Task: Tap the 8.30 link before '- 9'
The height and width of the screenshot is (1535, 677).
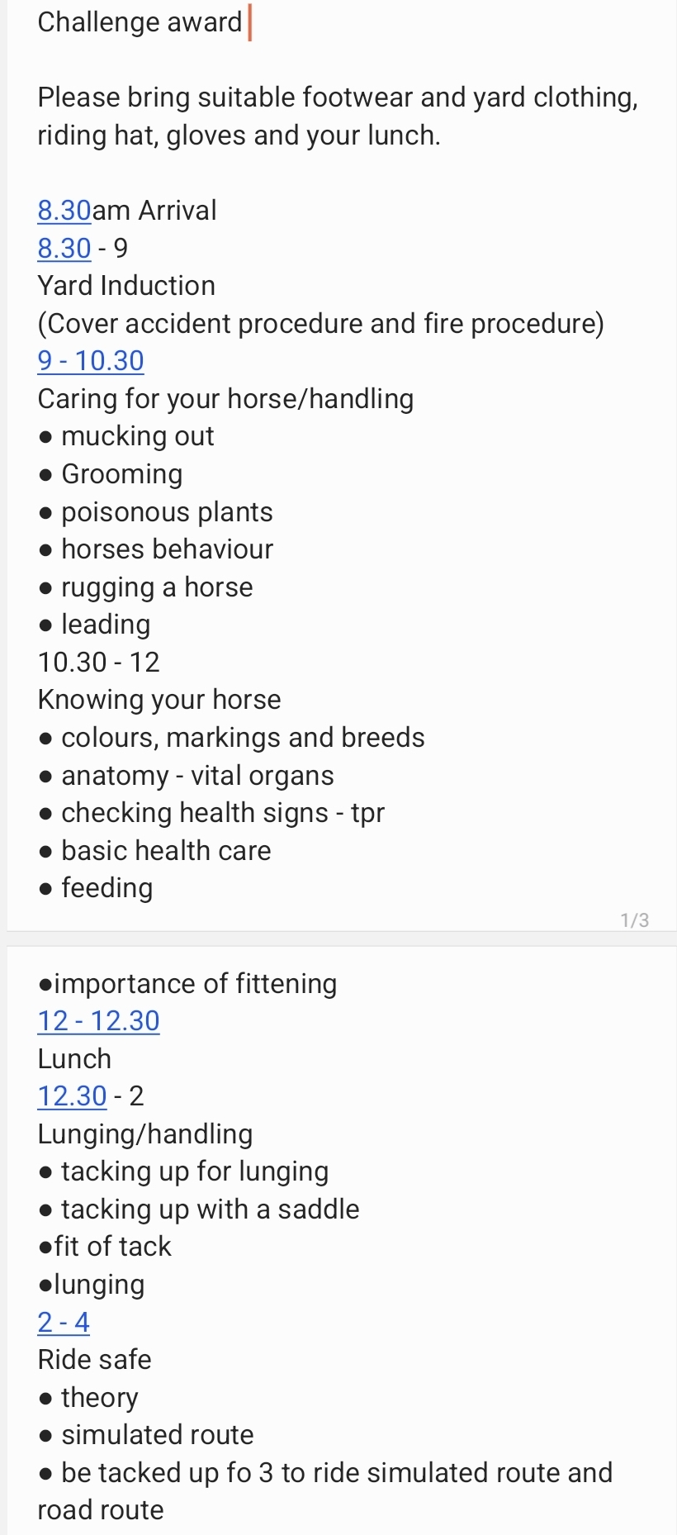Action: click(64, 249)
